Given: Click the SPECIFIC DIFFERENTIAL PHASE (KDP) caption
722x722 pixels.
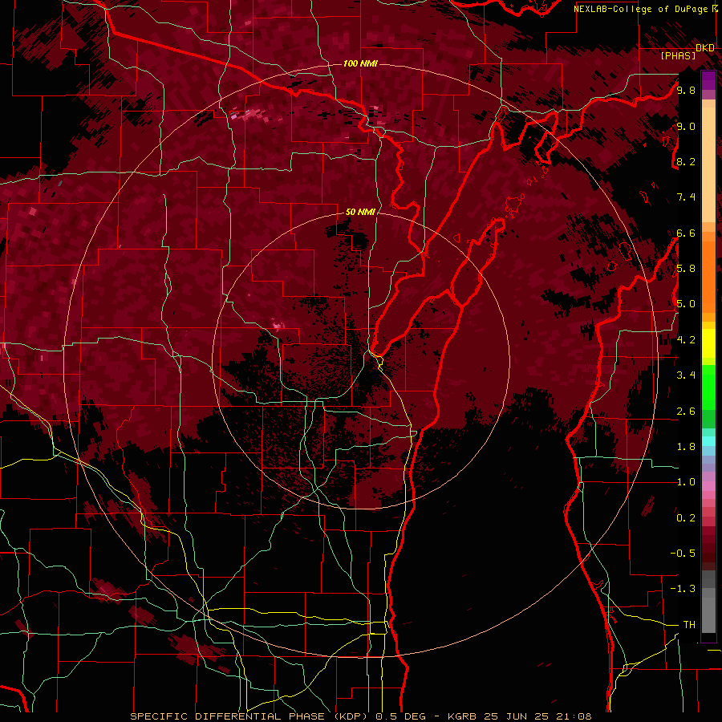Looking at the screenshot, I should [x=251, y=716].
